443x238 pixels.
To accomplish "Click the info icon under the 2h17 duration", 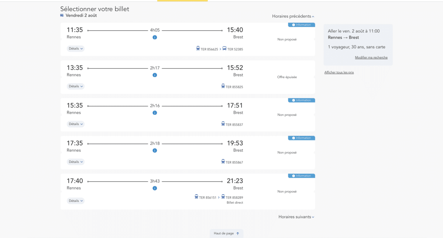I will tap(155, 75).
